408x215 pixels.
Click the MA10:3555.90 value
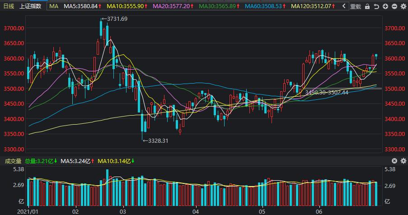pyautogui.click(x=126, y=6)
